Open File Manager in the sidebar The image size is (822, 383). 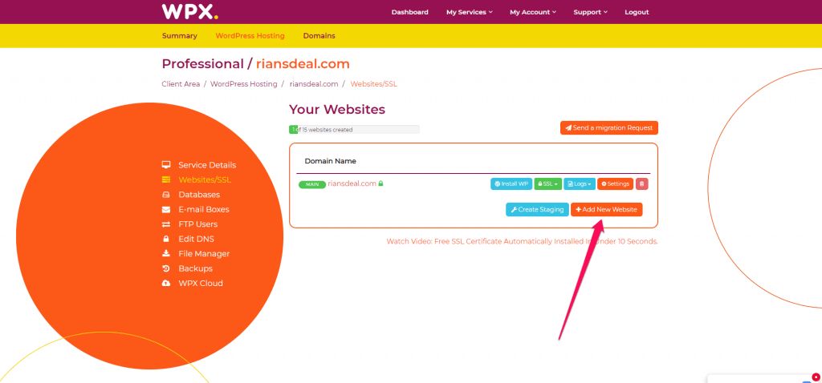click(x=204, y=254)
